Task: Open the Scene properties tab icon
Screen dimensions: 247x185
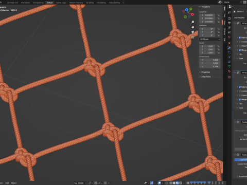Action: click(230, 32)
